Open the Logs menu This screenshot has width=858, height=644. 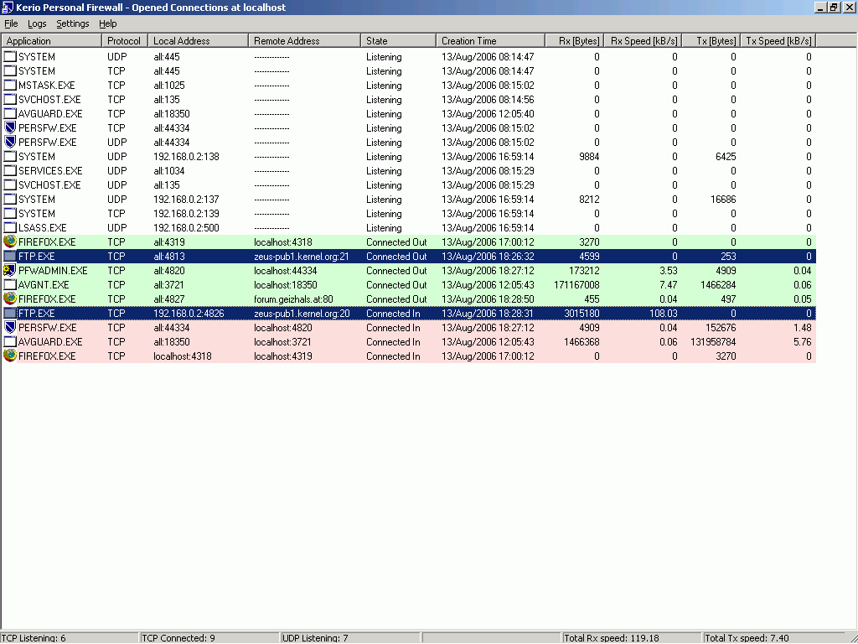[37, 23]
